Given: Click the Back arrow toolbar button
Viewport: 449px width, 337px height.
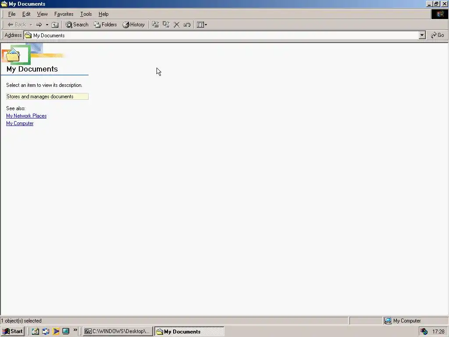Looking at the screenshot, I should (x=17, y=25).
